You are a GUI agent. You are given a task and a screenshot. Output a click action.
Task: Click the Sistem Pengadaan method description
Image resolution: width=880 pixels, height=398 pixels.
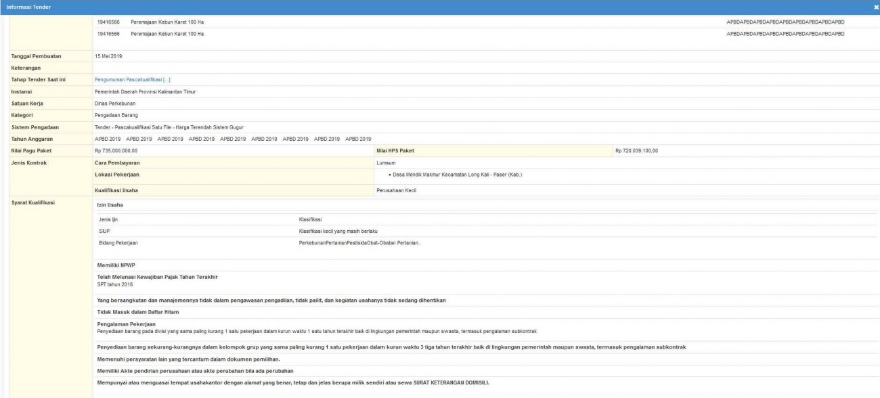[169, 127]
